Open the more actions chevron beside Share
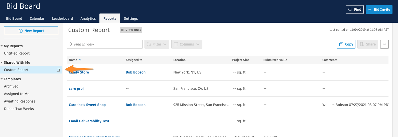The height and width of the screenshot is (137, 398). pos(384,44)
